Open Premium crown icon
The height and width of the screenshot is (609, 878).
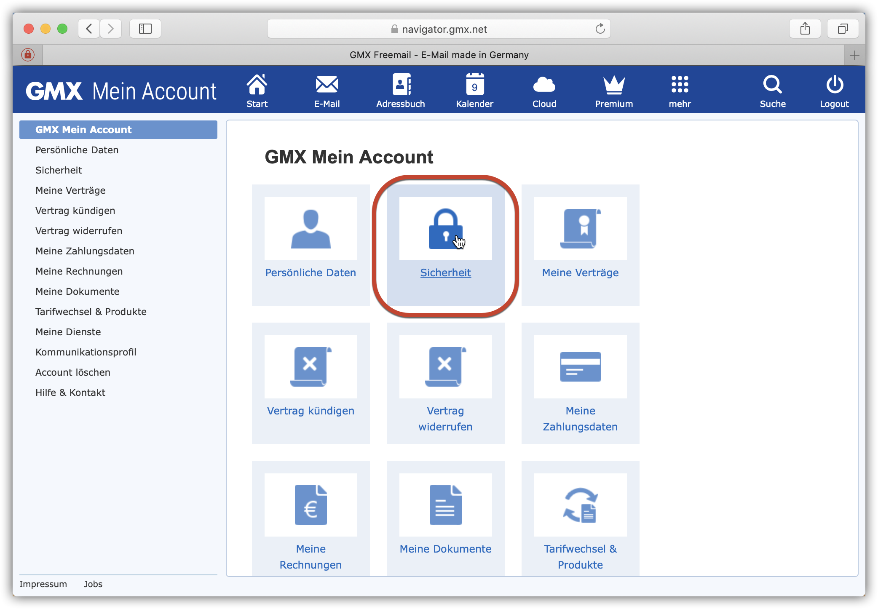pos(614,85)
